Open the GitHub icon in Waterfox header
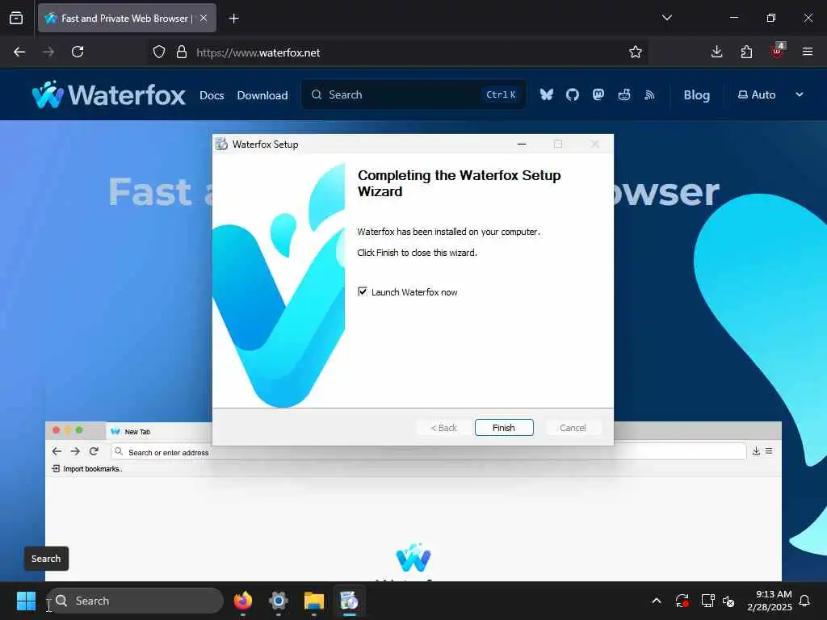The image size is (827, 620). tap(573, 95)
